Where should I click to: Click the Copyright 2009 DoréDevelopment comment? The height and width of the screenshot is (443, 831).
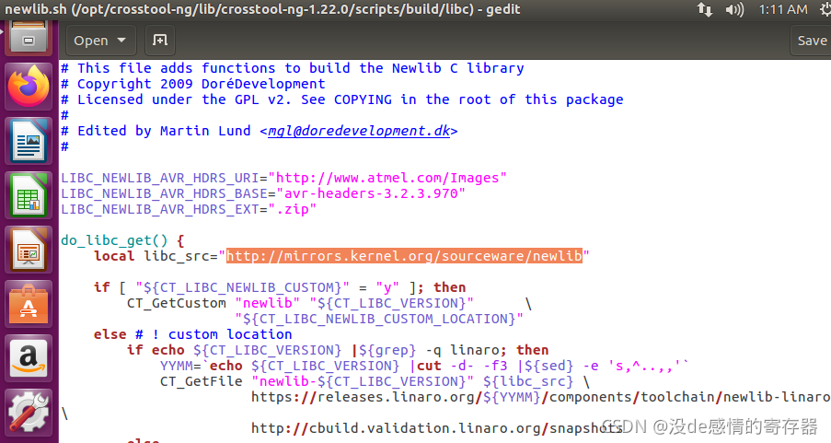[x=193, y=84]
